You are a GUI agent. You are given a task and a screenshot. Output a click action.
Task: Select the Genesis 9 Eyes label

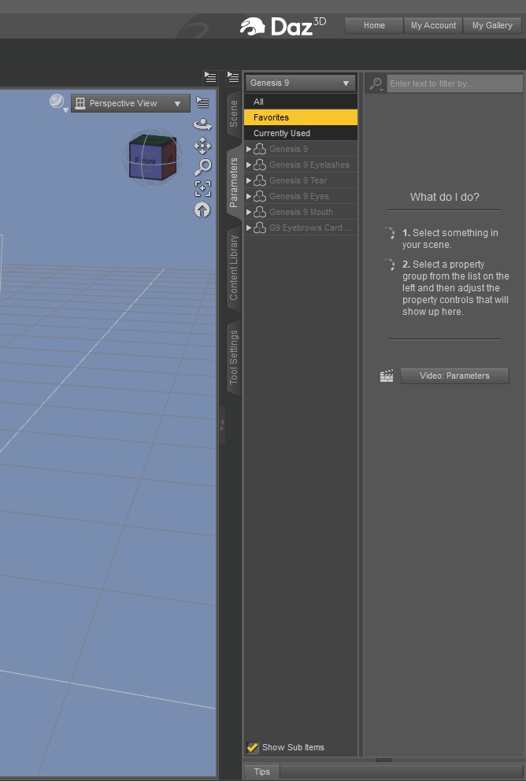point(299,196)
